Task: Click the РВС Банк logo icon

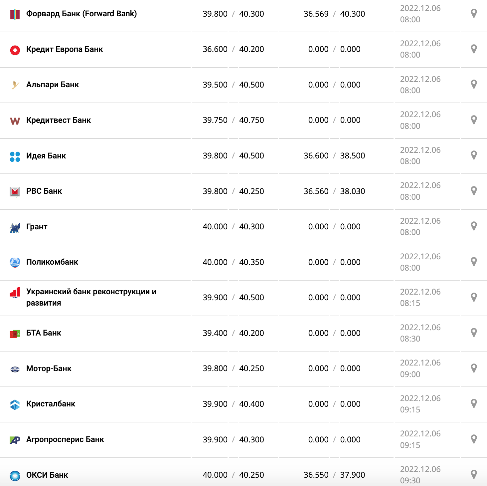Action: point(15,191)
